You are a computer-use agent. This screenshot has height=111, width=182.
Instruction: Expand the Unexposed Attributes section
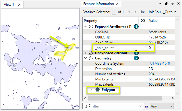click(x=85, y=53)
